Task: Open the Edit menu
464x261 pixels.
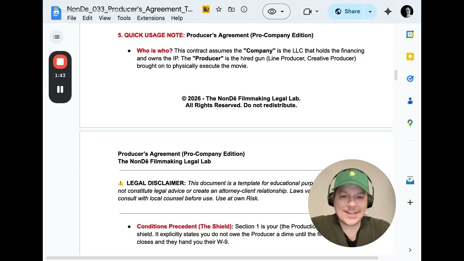Action: (x=87, y=18)
